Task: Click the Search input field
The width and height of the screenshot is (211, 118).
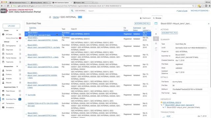Action: tap(114, 11)
